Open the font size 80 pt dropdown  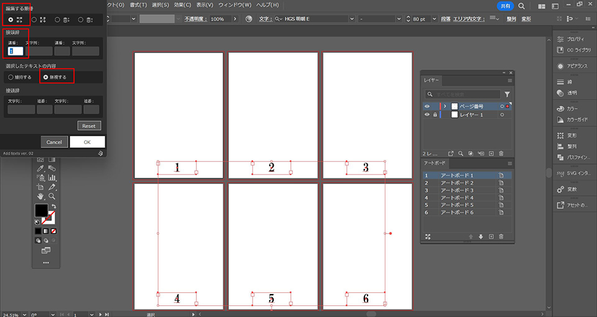coord(433,19)
